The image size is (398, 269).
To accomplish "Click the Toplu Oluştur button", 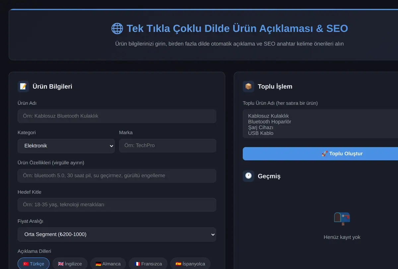I will pyautogui.click(x=320, y=154).
